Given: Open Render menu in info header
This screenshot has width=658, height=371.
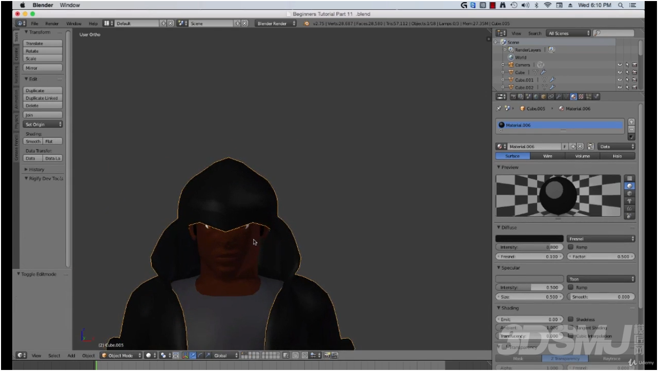Looking at the screenshot, I should (52, 24).
